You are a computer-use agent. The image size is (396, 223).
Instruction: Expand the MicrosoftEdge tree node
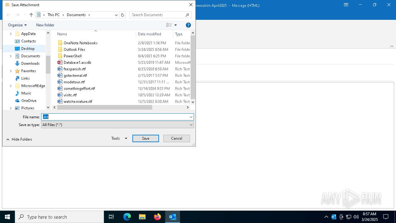click(x=11, y=86)
